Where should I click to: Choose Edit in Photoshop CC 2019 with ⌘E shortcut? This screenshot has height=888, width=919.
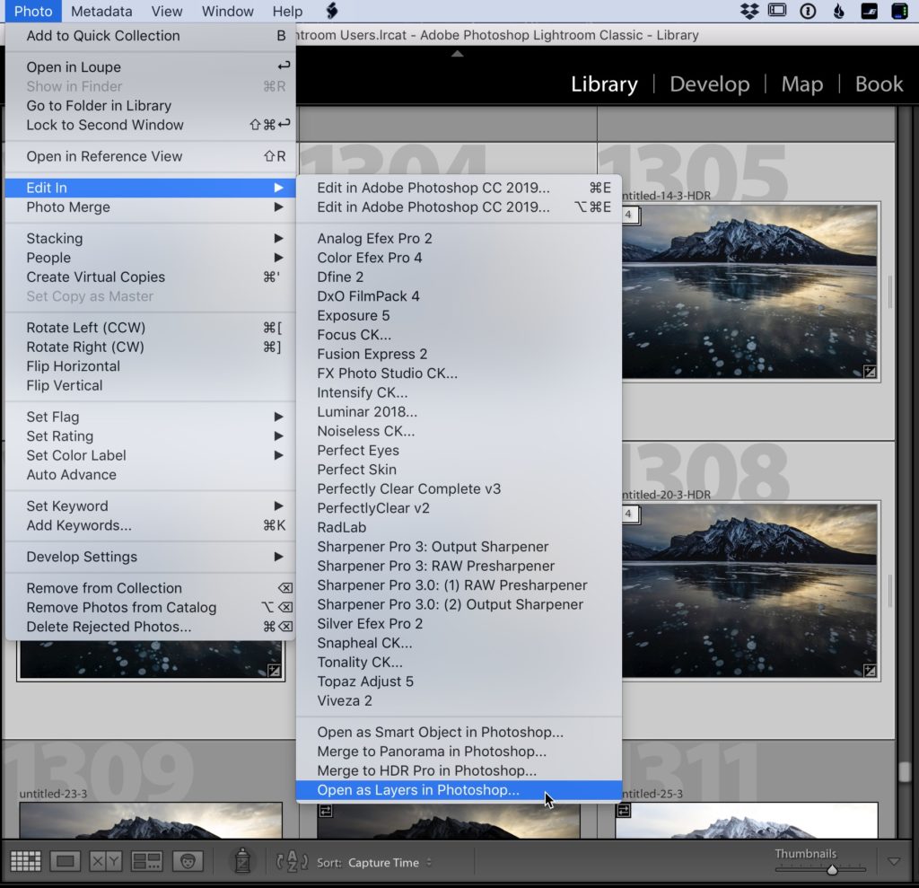click(459, 188)
